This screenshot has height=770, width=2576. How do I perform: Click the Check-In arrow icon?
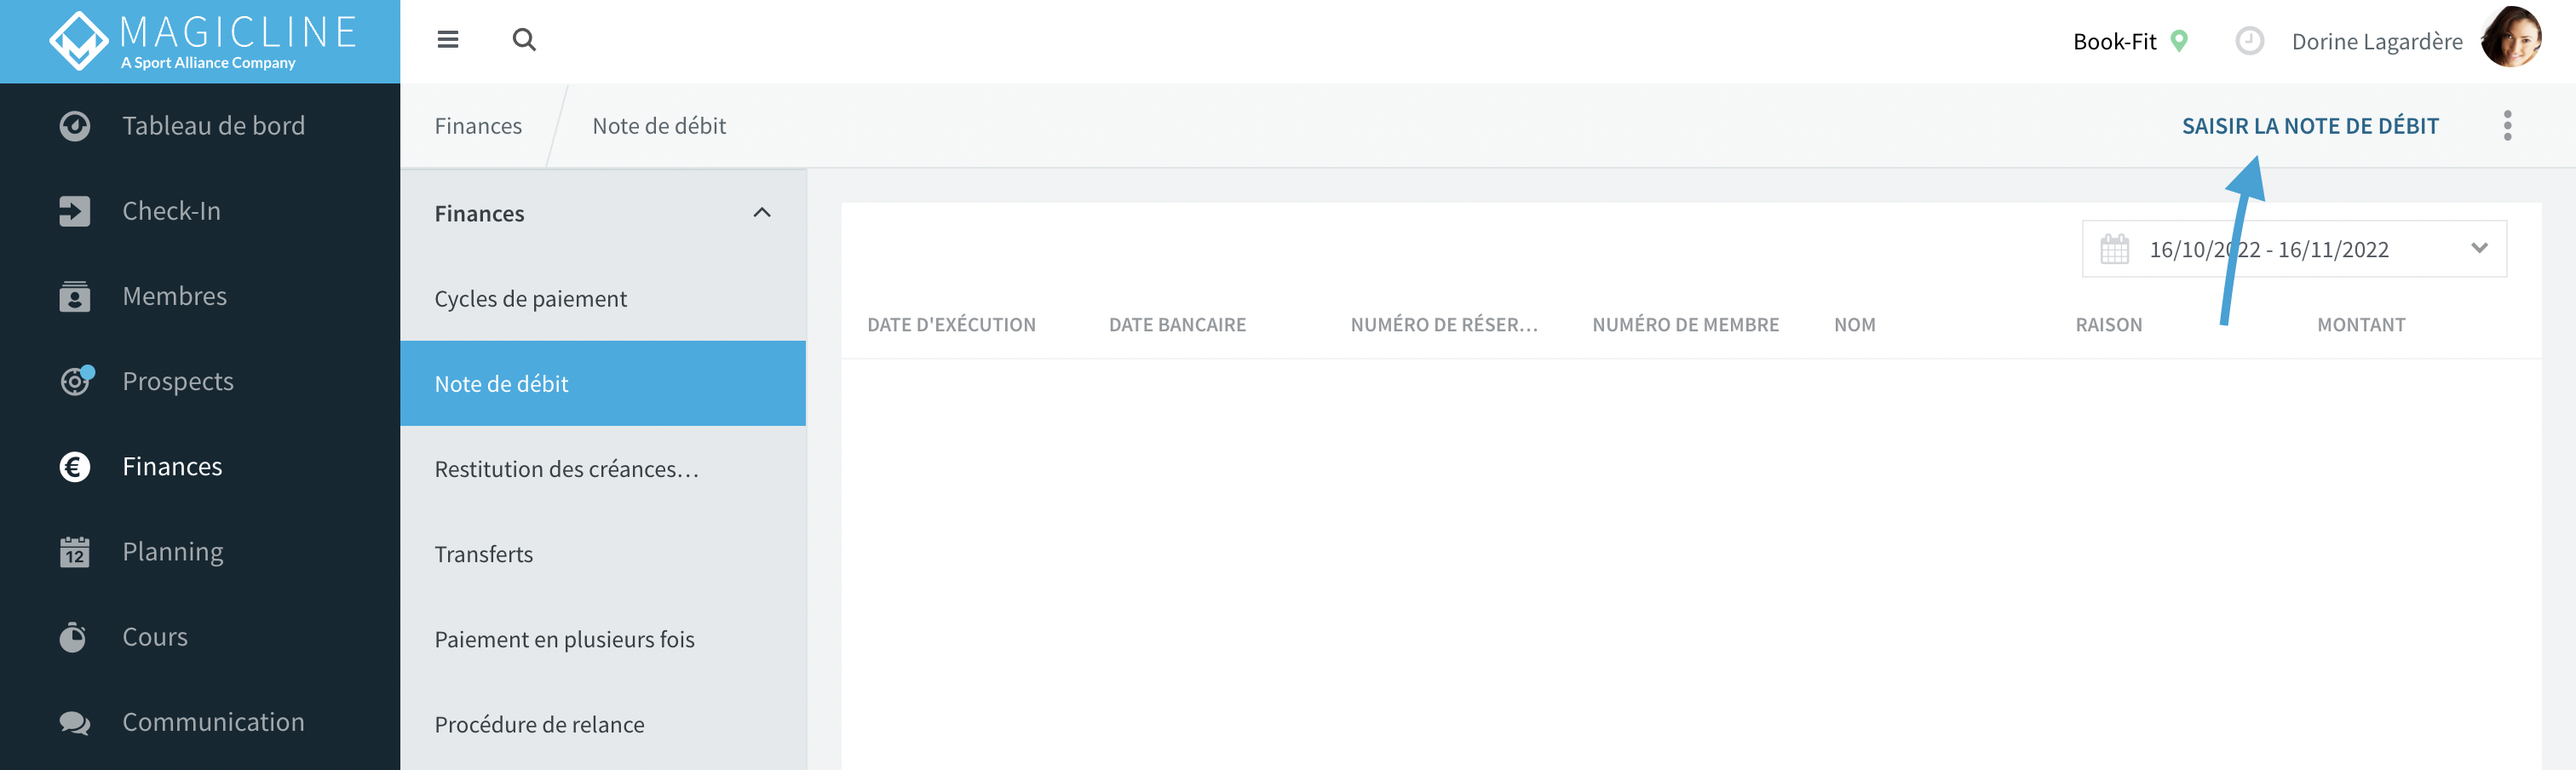point(75,211)
